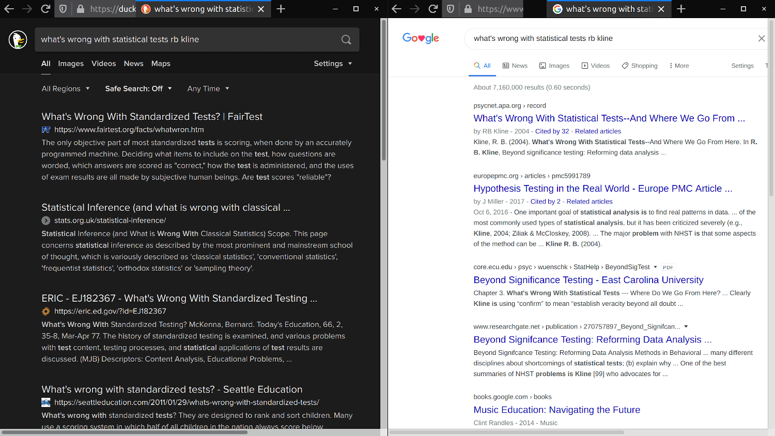Screen dimensions: 775x436
Task: Clear the Google search box with X
Action: pos(762,38)
